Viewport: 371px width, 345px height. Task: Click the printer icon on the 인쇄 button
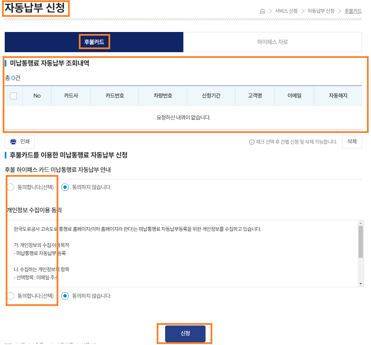tap(12, 141)
